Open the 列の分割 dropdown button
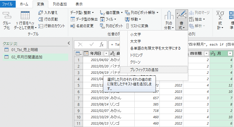The image size is (234, 127). (169, 20)
